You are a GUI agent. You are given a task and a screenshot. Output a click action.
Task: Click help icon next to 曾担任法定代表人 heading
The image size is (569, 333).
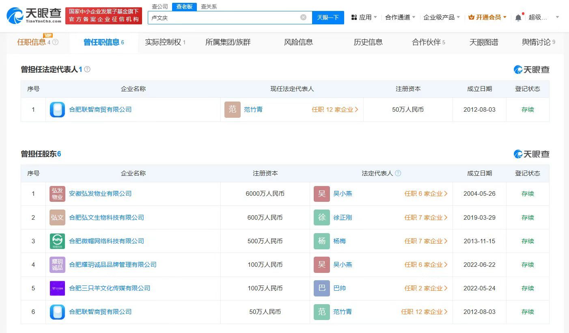tap(87, 69)
